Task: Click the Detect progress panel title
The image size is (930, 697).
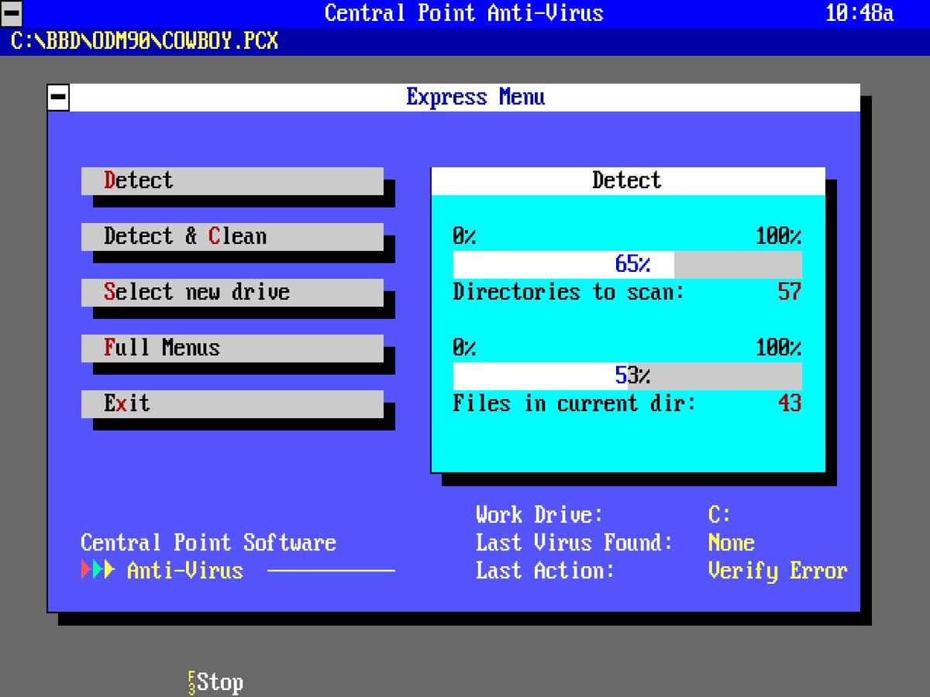Action: [x=627, y=180]
